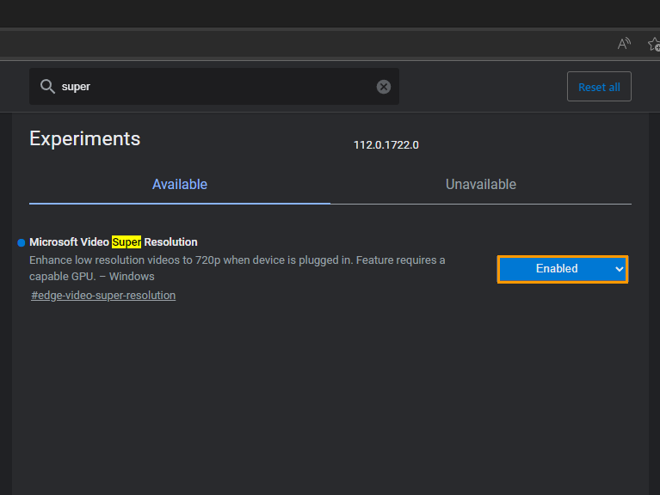Click the add to favorites star icon
660x495 pixels.
pyautogui.click(x=654, y=44)
